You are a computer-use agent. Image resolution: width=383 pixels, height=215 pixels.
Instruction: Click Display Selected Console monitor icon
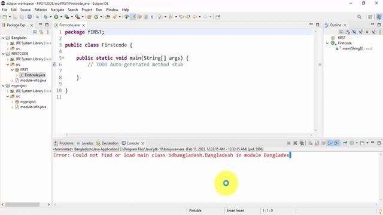tap(352, 143)
